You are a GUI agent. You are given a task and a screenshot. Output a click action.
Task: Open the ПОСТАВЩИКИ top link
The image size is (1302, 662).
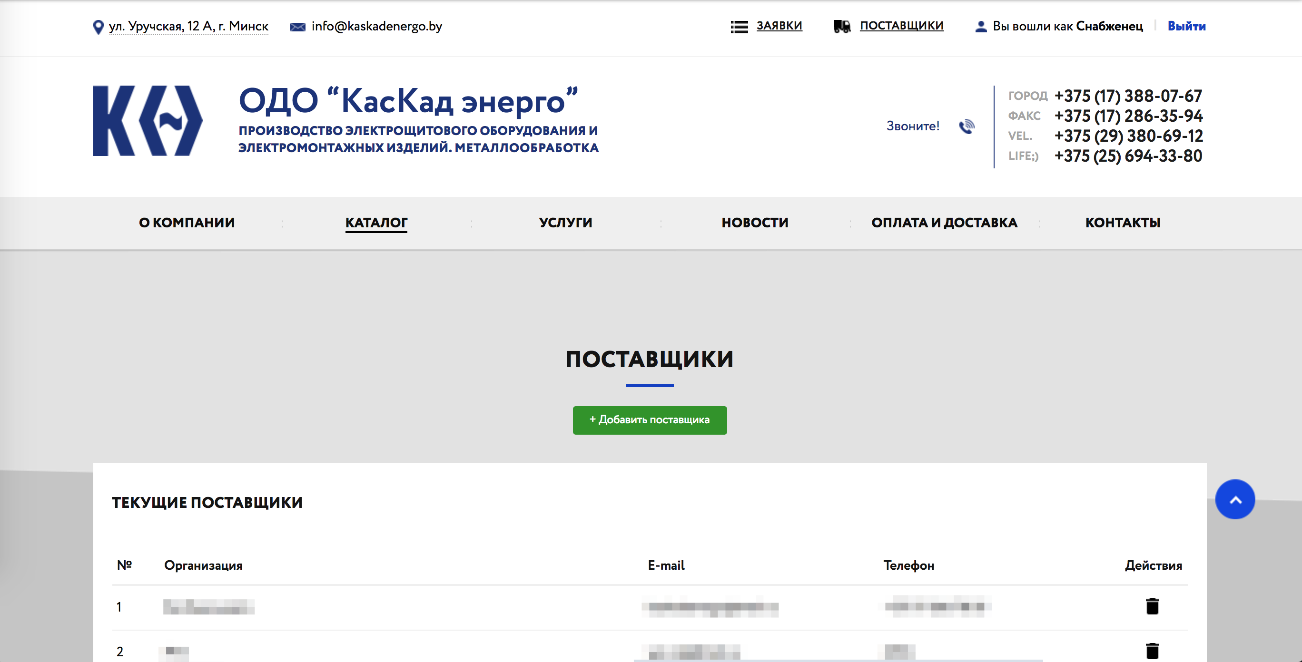tap(902, 26)
